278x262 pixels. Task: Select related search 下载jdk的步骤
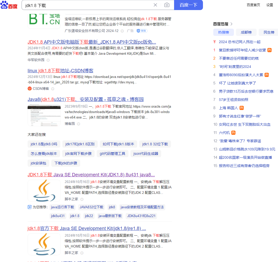click(x=66, y=163)
